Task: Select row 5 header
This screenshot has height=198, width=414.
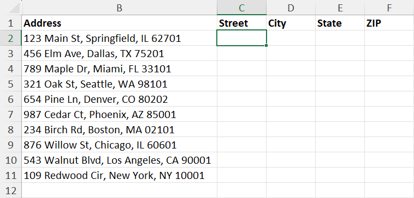Action: point(10,84)
